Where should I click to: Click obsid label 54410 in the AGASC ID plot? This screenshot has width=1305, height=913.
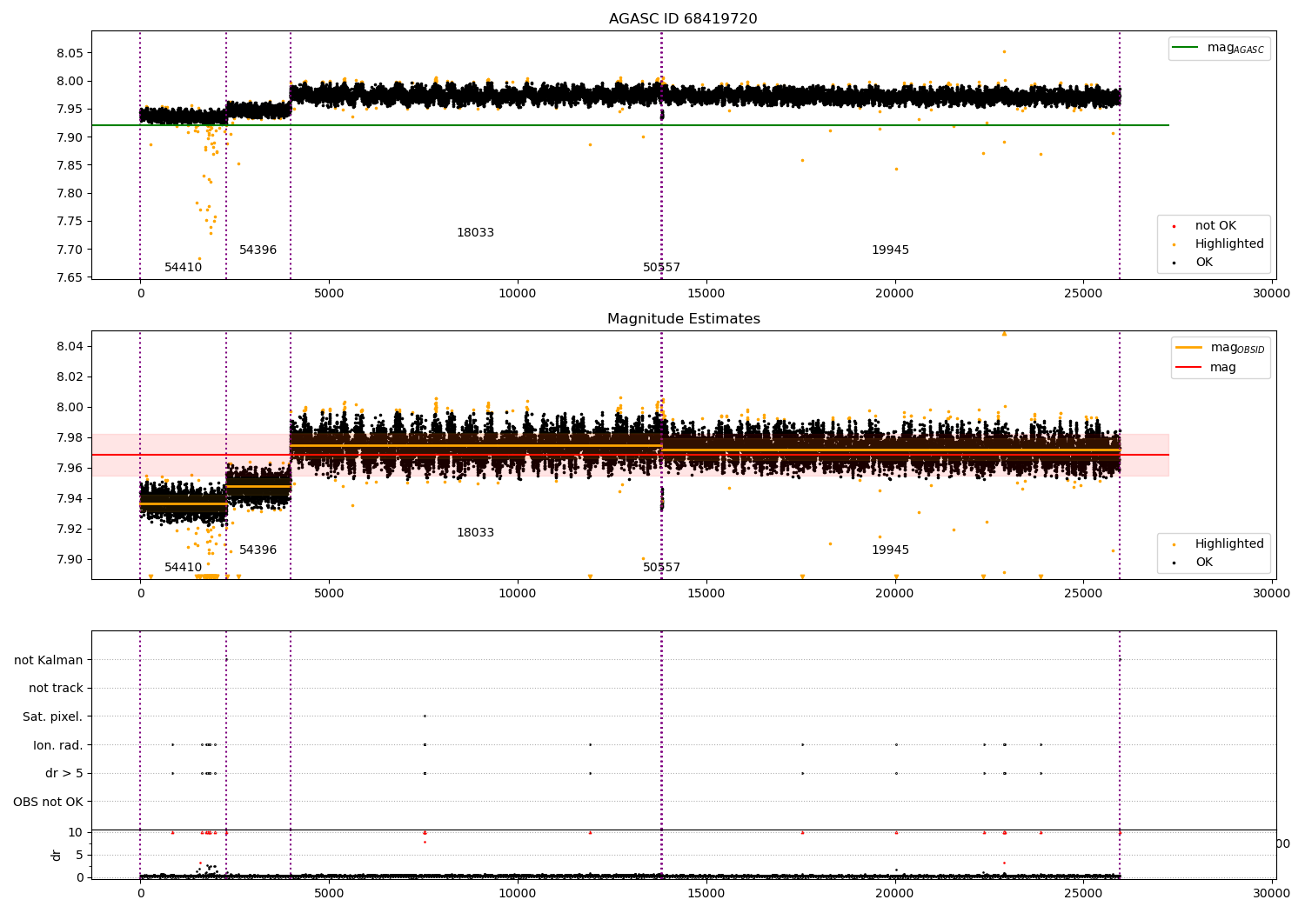click(x=183, y=268)
